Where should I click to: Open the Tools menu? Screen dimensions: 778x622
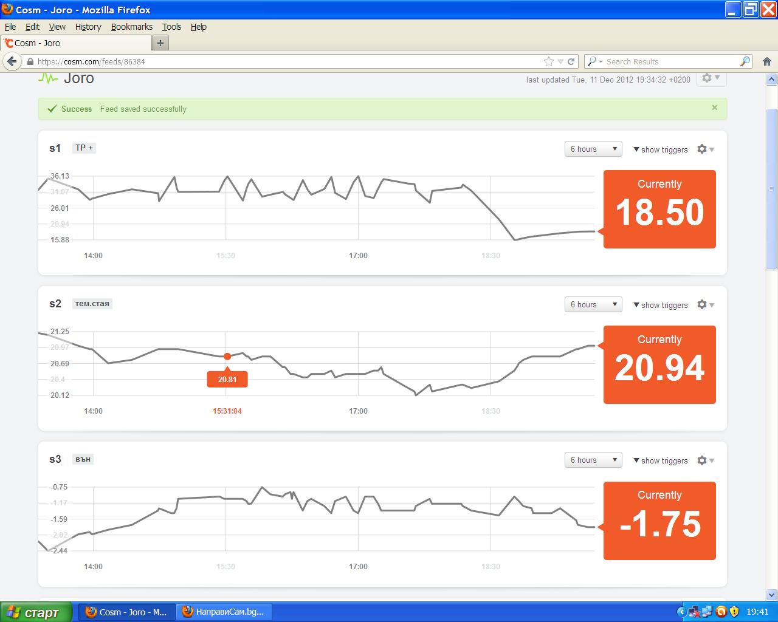coord(171,27)
